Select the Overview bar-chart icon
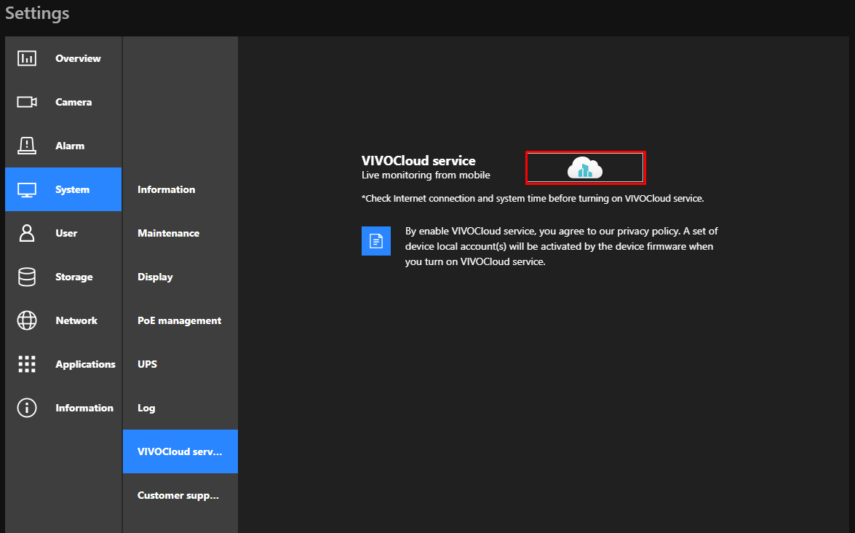 [x=27, y=58]
